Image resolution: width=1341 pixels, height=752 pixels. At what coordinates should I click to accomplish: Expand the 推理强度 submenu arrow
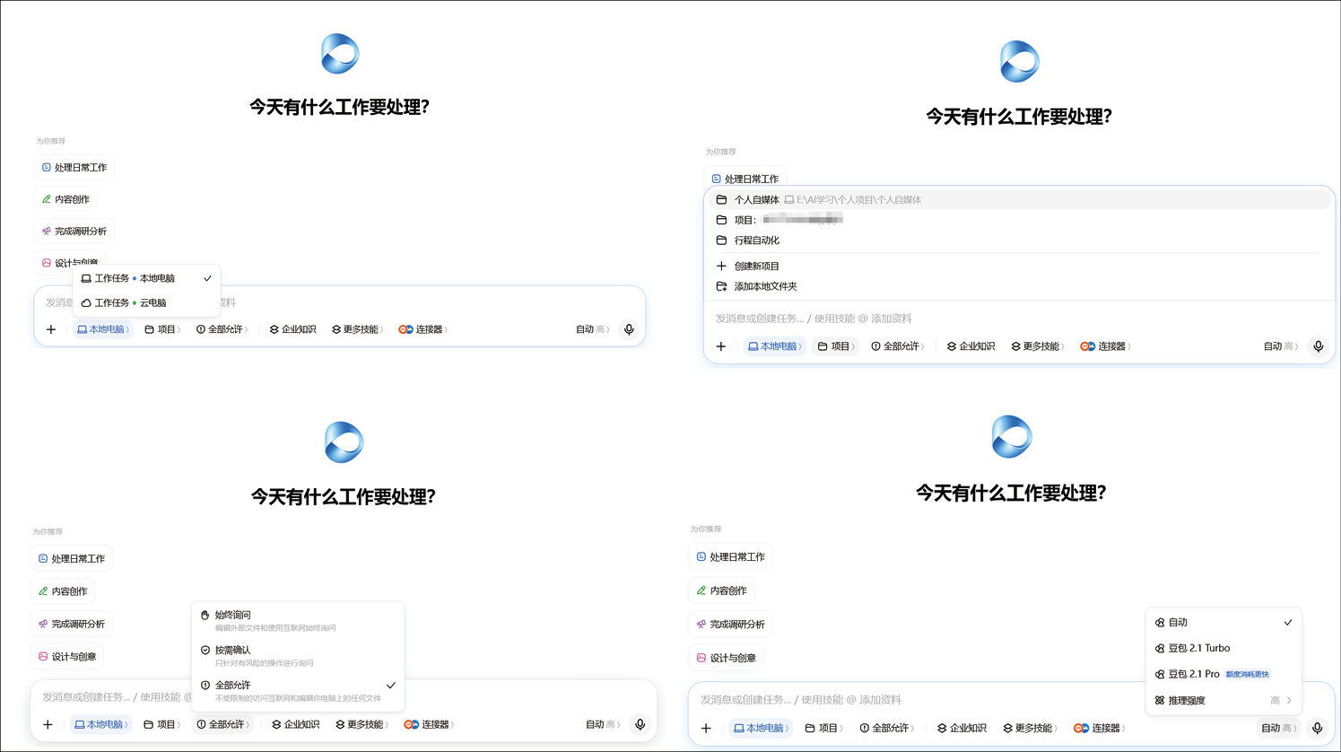[x=1289, y=701]
